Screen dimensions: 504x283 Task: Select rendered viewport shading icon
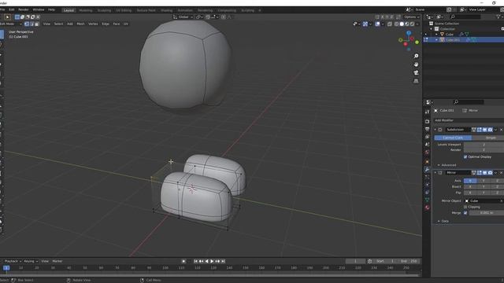[x=412, y=24]
